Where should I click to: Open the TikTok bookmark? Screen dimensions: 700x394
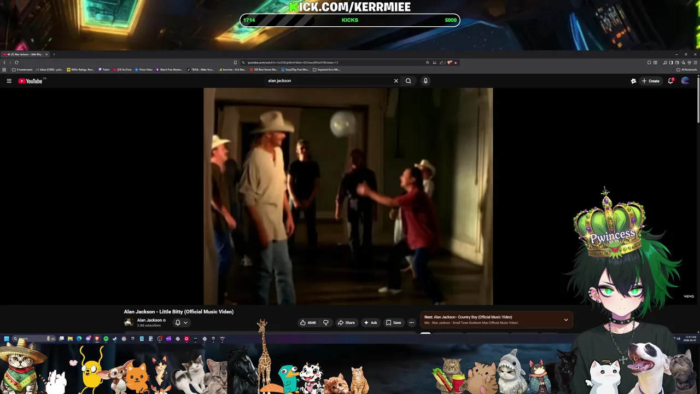click(x=201, y=69)
